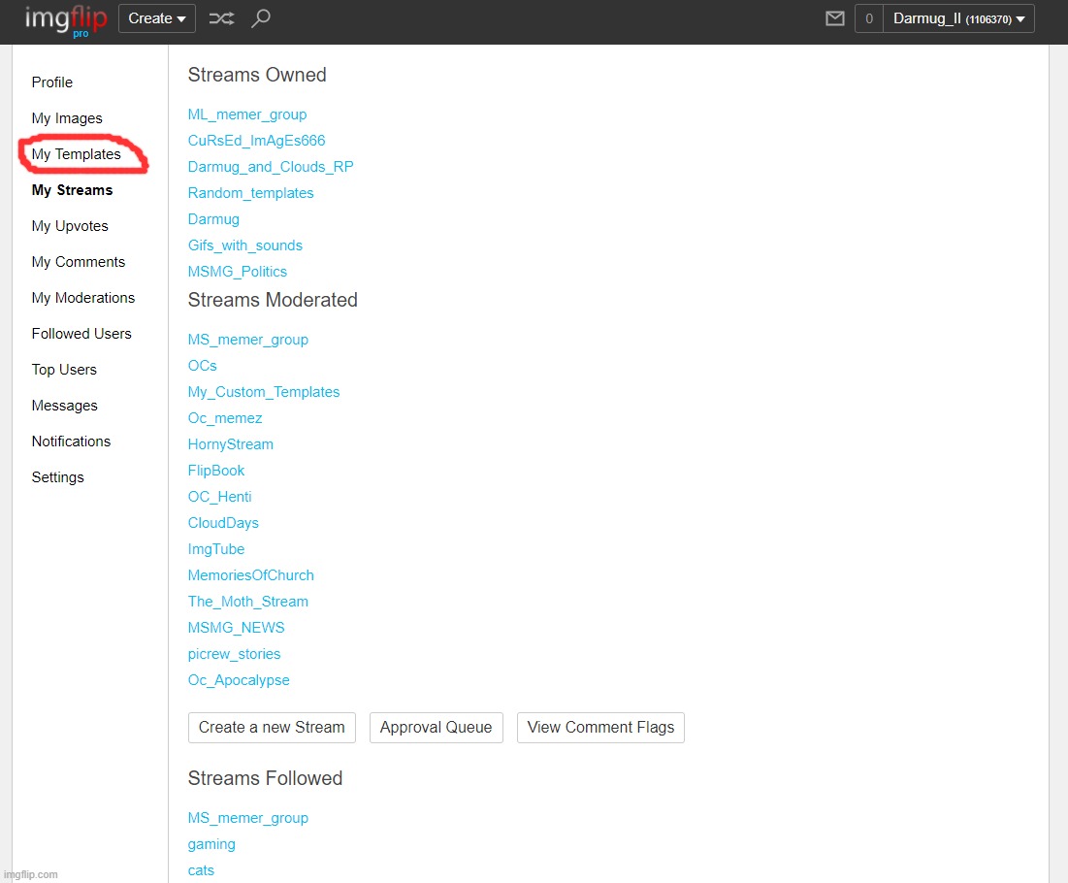Viewport: 1068px width, 883px height.
Task: Open the envelope messages icon
Action: (x=834, y=18)
